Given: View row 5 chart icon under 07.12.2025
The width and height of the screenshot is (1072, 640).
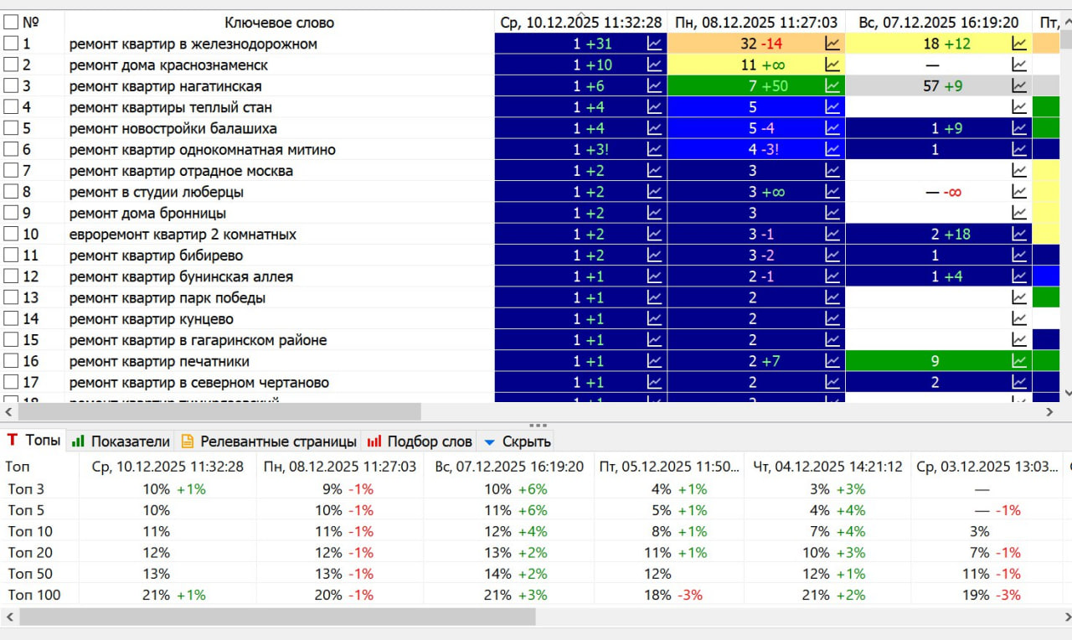Looking at the screenshot, I should click(1019, 128).
